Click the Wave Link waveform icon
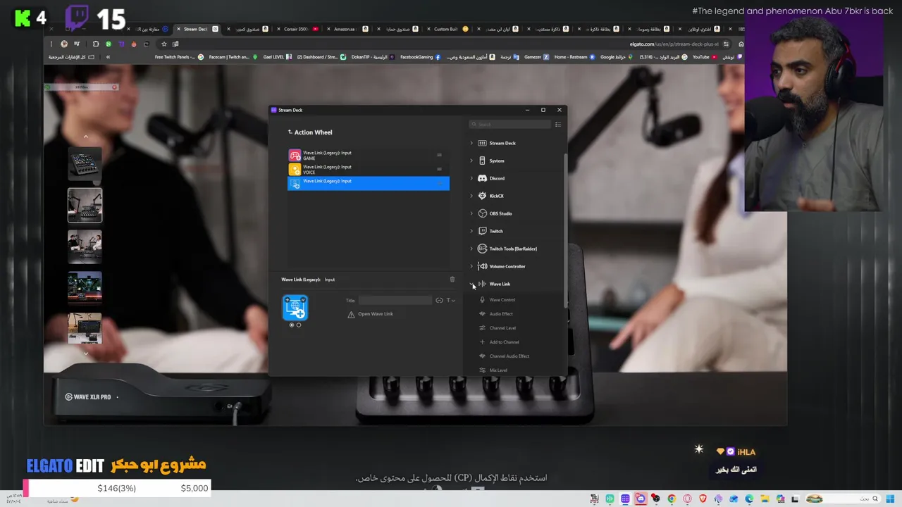Viewport: 902px width, 507px height. pos(482,284)
